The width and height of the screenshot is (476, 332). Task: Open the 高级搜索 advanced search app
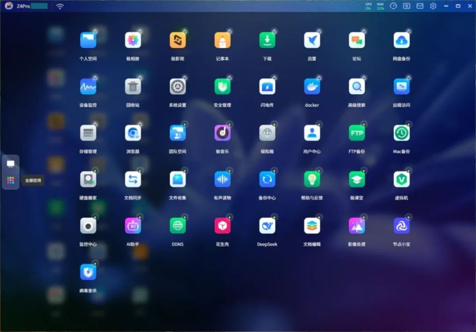tap(357, 87)
